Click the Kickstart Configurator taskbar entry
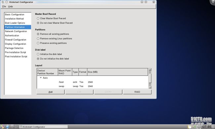This screenshot has height=129, width=215. coord(44,127)
